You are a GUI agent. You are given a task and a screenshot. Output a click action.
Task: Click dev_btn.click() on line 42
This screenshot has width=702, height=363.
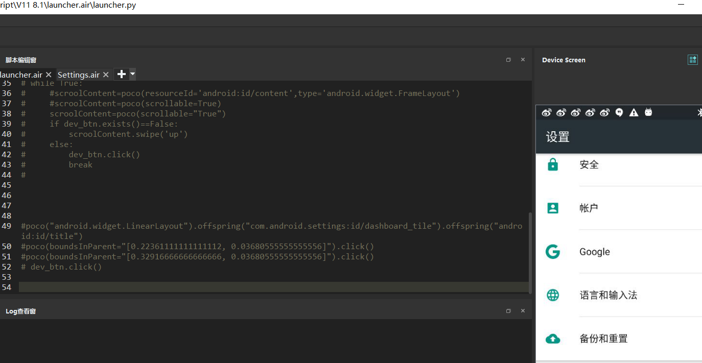104,154
